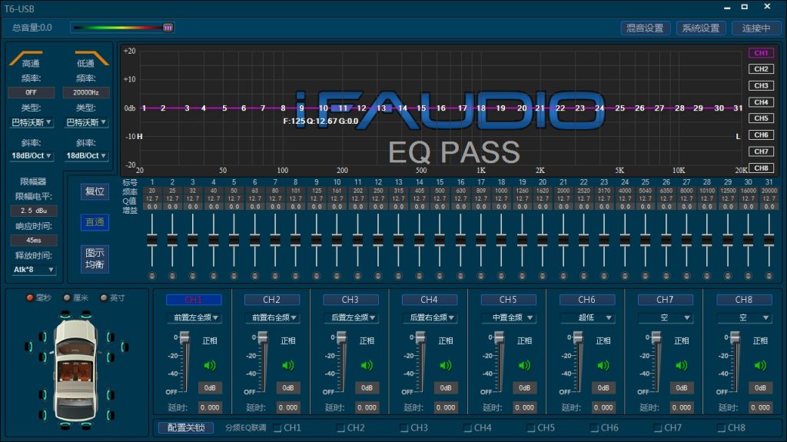Mute the CH1 speaker icon
787x442 pixels.
tap(210, 365)
